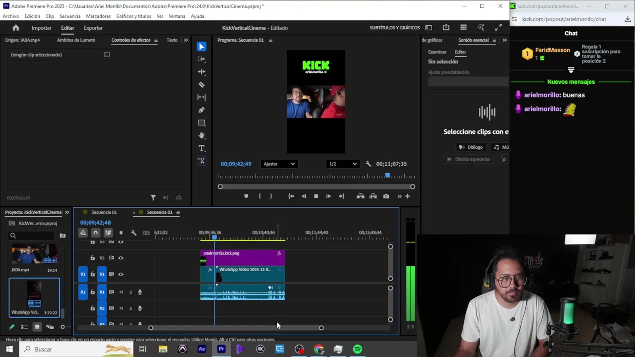Select the Slip tool

click(x=201, y=97)
